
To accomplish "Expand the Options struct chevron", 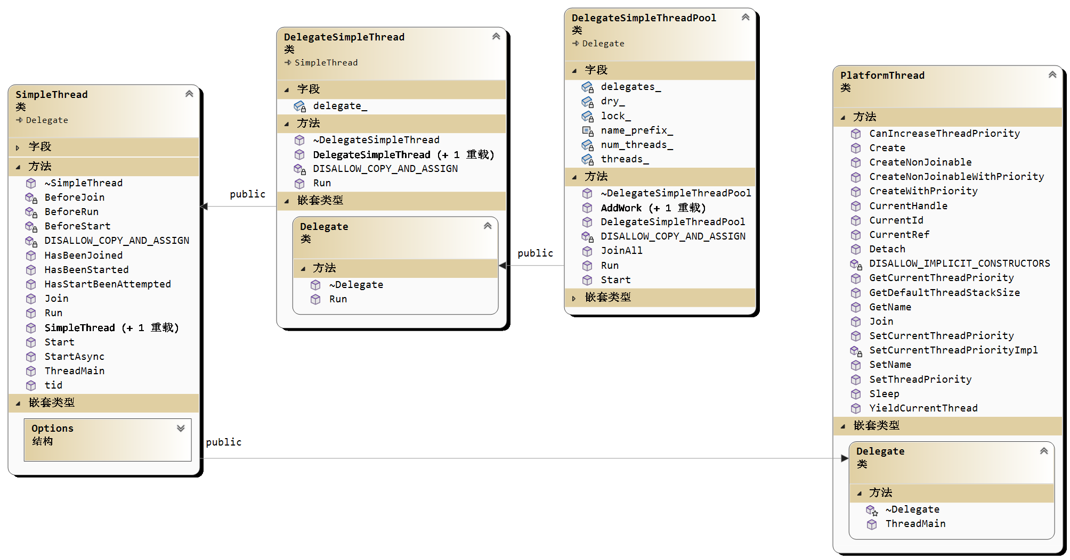I will click(x=181, y=428).
